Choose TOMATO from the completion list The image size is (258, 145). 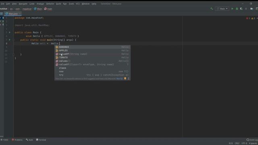(x=92, y=58)
